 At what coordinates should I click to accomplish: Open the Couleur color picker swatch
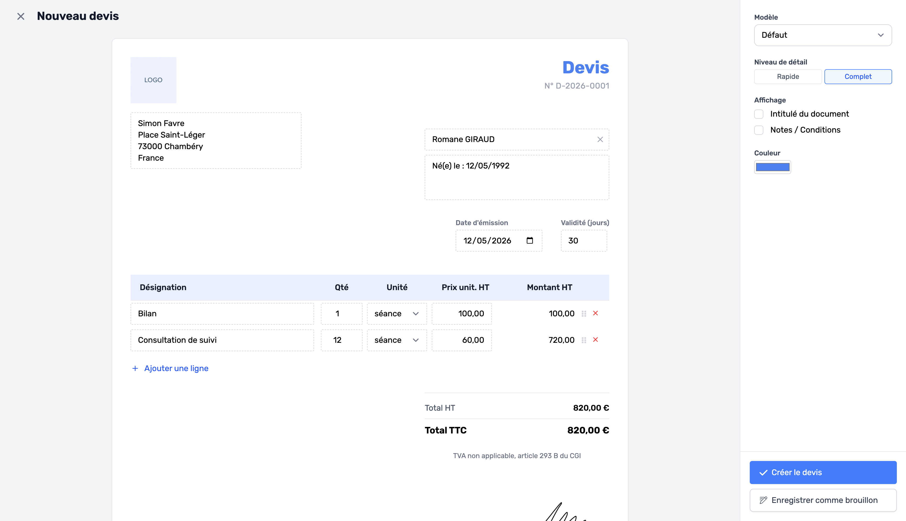(x=773, y=167)
